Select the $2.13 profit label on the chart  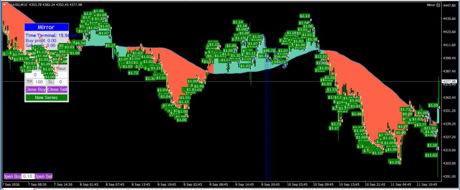click(305, 16)
